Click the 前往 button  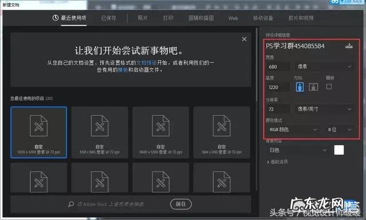point(181,204)
